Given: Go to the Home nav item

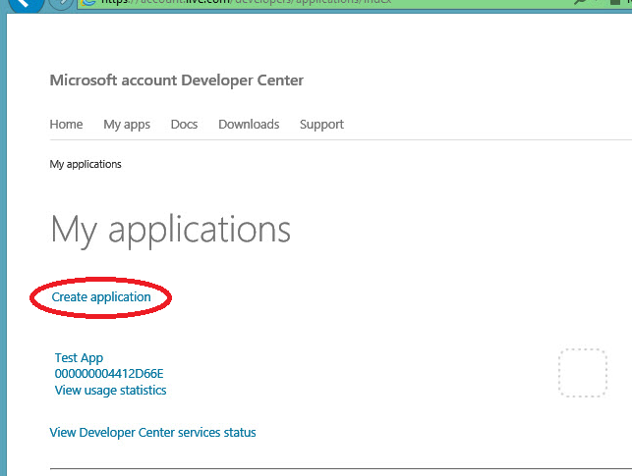Looking at the screenshot, I should point(66,124).
